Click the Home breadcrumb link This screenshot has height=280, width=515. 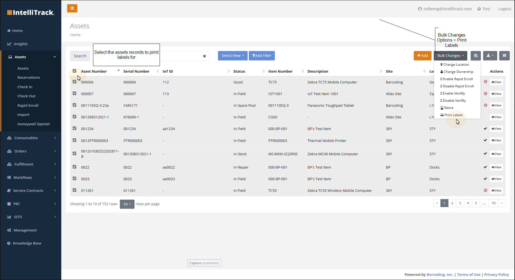(x=75, y=35)
